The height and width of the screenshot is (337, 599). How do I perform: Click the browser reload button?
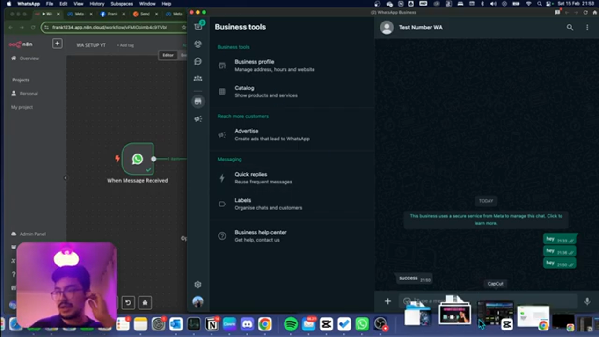[x=33, y=28]
